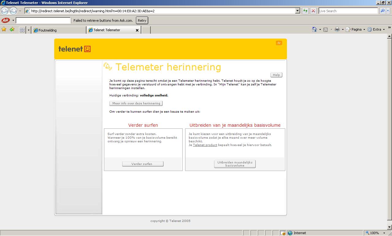Click the Ask toolbar search field
The image size is (392, 236).
pyautogui.click(x=43, y=21)
